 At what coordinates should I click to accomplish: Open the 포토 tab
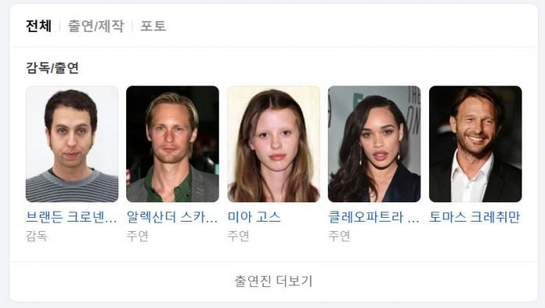coord(153,26)
